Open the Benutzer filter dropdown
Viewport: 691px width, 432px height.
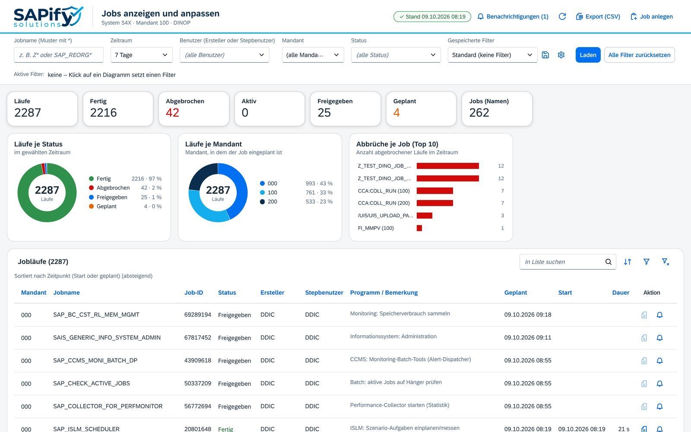[225, 55]
